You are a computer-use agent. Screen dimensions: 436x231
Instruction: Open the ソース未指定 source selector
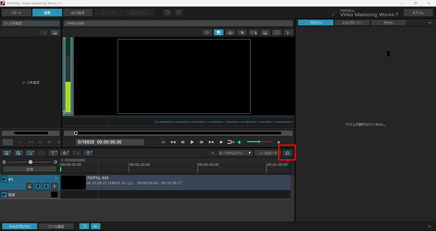click(x=31, y=23)
